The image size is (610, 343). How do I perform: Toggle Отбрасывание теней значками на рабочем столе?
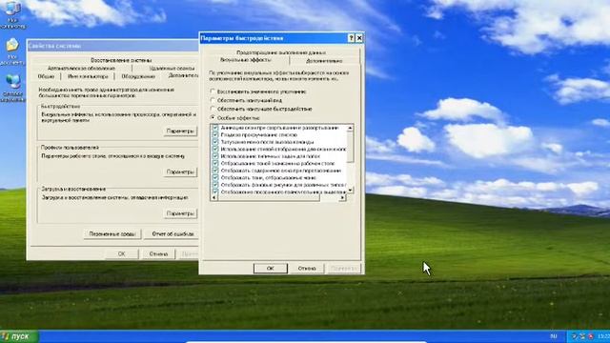215,163
